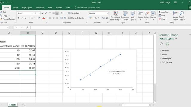Click the Borders icon
Image resolution: width=191 pixels, height=107 pixels.
[x=32, y=18]
